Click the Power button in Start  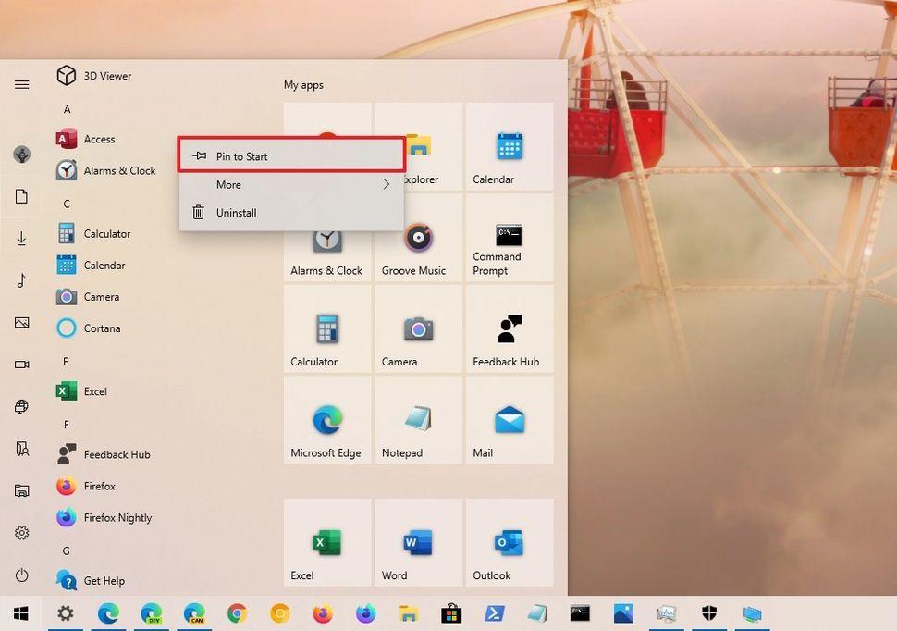(x=22, y=575)
